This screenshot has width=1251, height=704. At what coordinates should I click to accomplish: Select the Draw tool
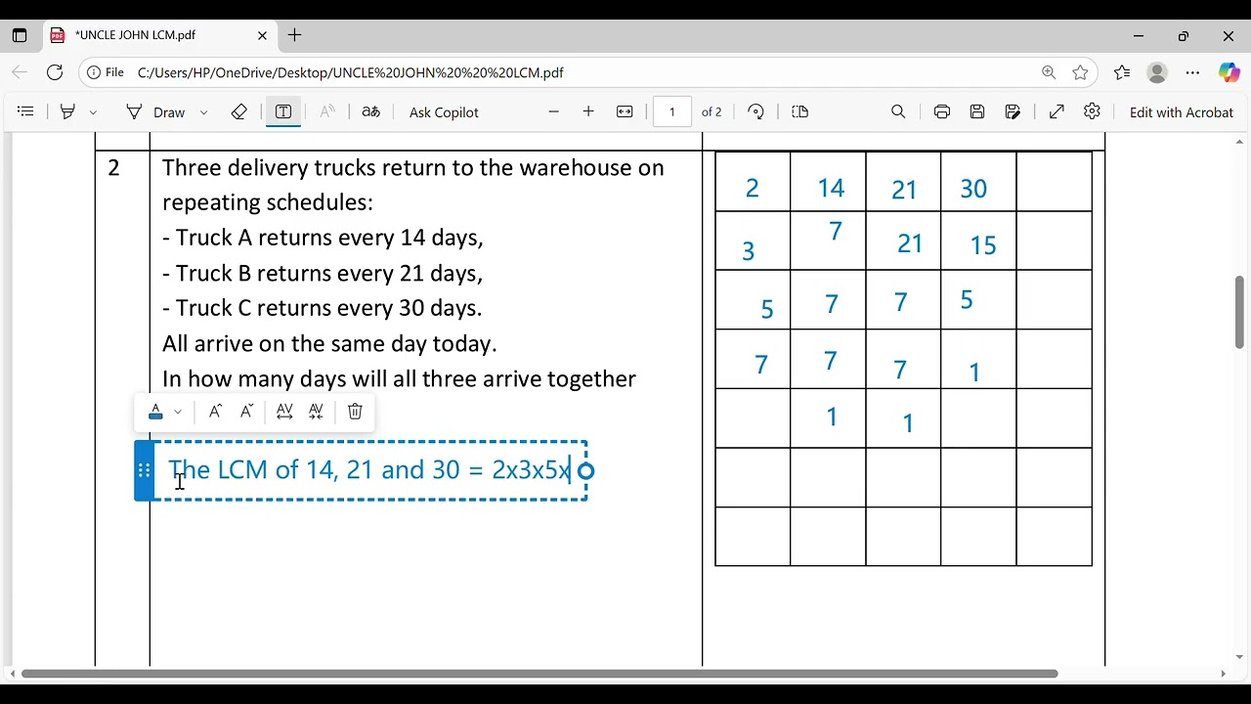tap(154, 112)
